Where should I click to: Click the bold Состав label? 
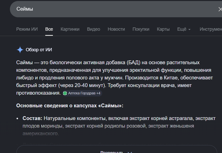pos(33,118)
